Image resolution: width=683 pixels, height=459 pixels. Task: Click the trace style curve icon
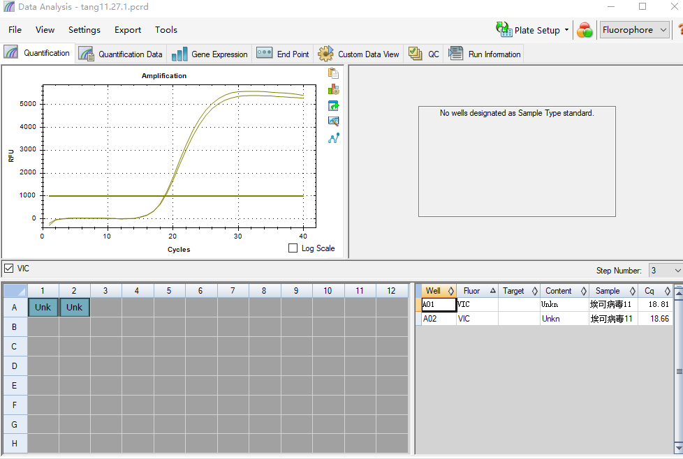334,138
